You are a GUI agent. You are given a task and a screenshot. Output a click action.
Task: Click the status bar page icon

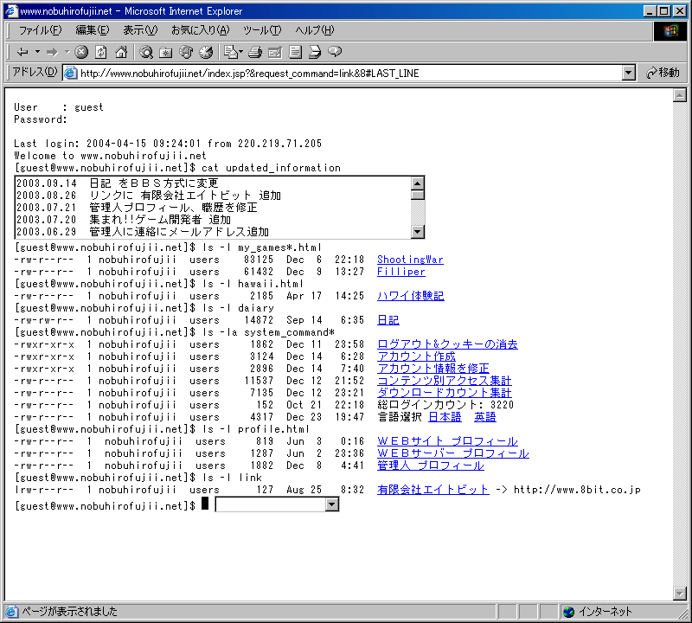[11, 612]
